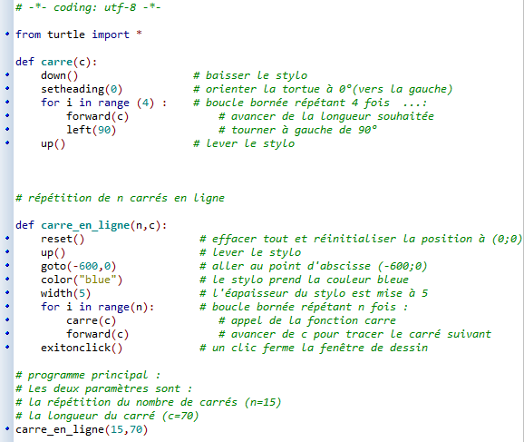Click the comment '# programme principal :'
The width and height of the screenshot is (524, 442).
[x=88, y=375]
